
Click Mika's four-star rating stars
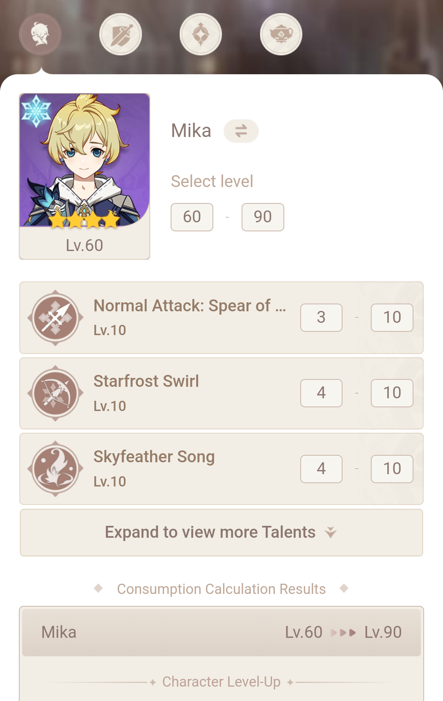(x=84, y=220)
